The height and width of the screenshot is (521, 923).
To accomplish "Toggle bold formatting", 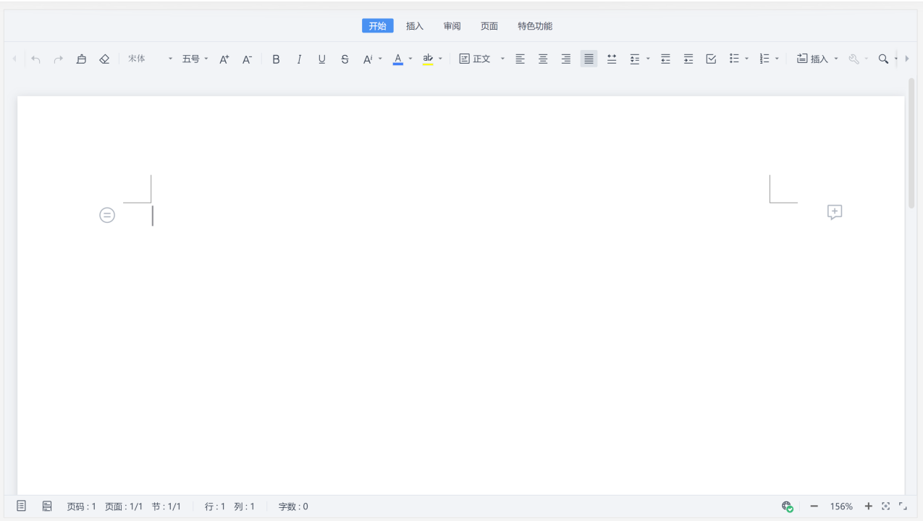I will [276, 59].
